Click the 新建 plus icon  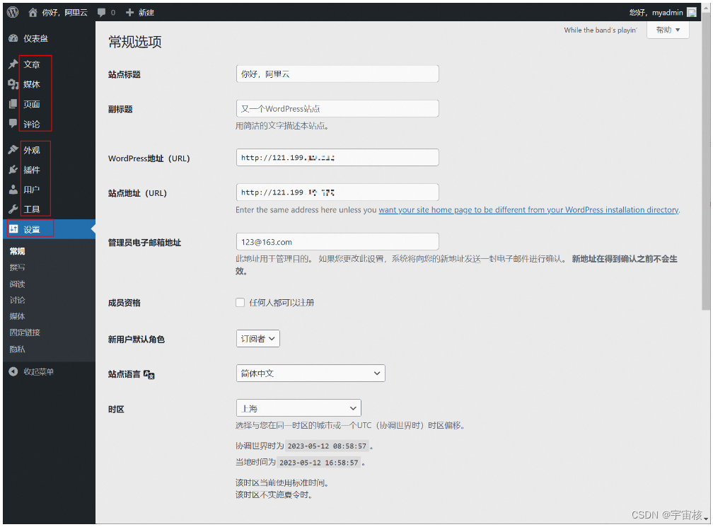129,13
